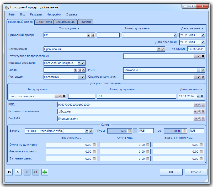
Task: Expand Источник обеспечения dropdown
Action: pos(195,112)
